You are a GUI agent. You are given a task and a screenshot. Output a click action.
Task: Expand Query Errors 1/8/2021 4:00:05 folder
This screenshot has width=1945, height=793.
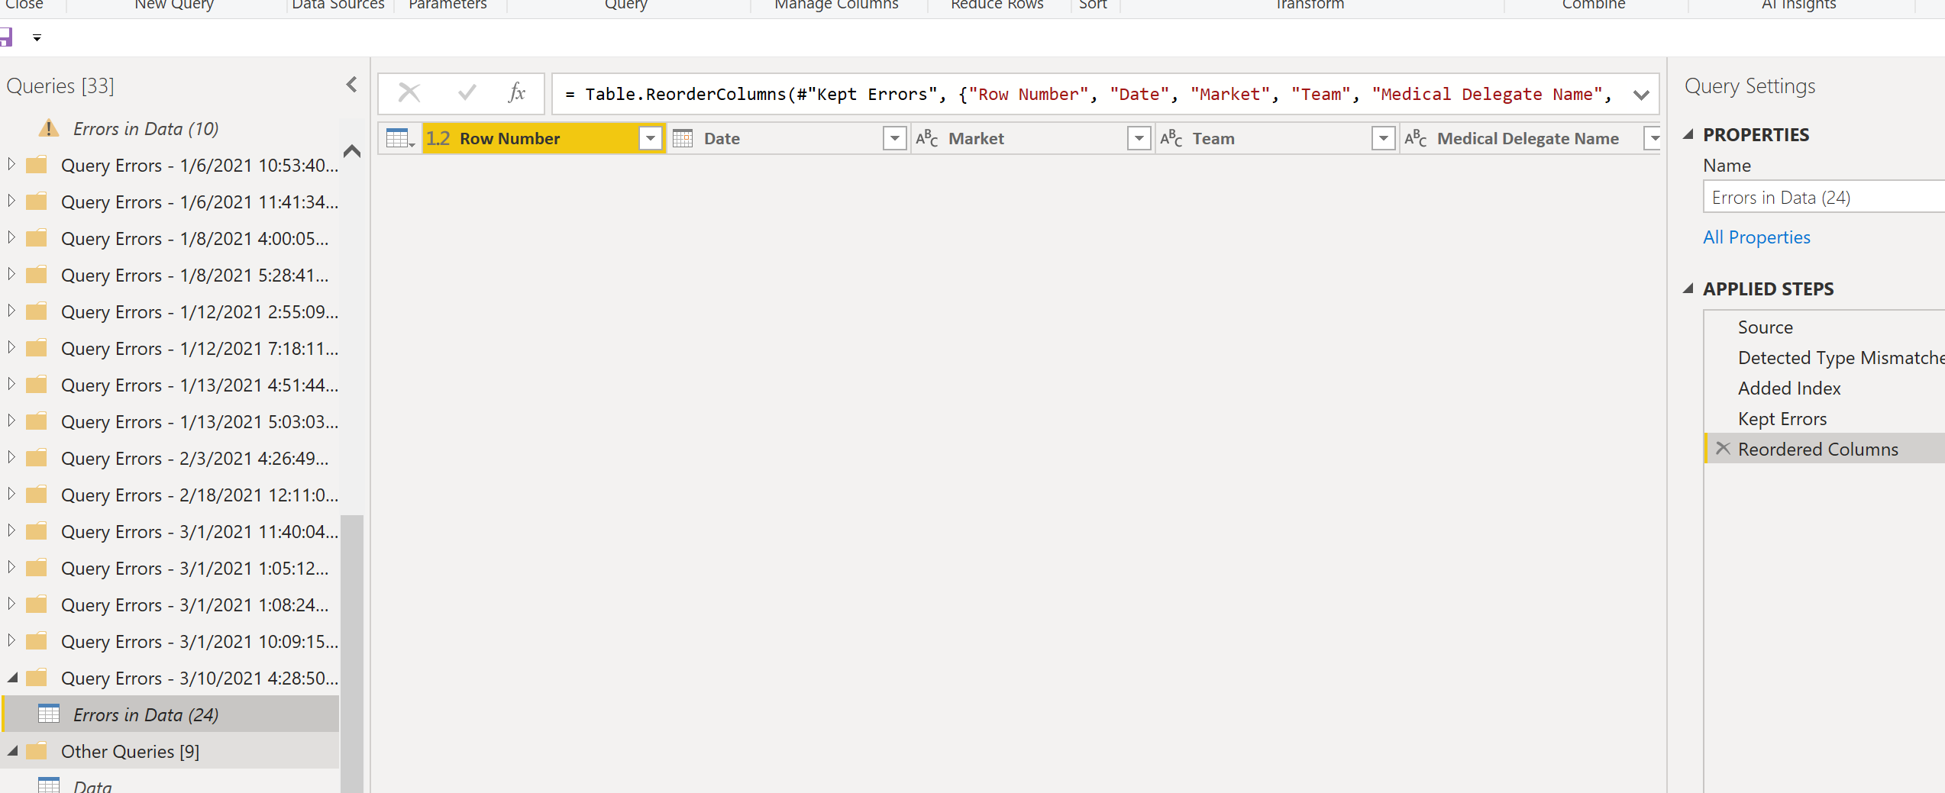(x=11, y=237)
